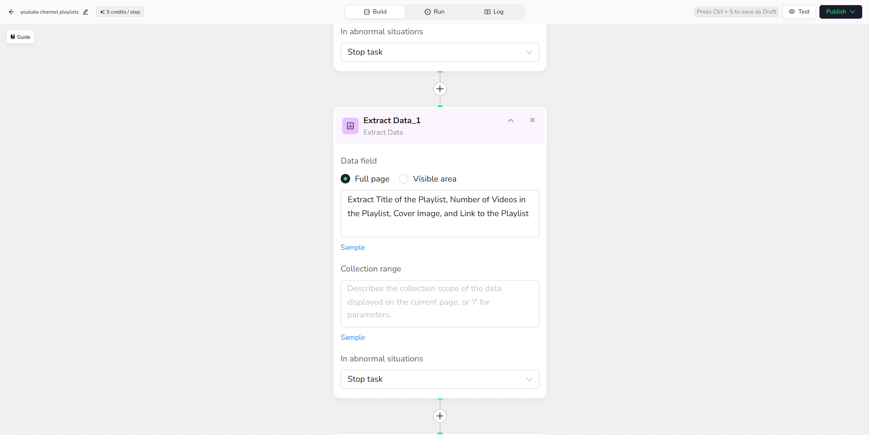869x435 pixels.
Task: Click the workflow name youtube channel playlists
Action: pos(50,12)
